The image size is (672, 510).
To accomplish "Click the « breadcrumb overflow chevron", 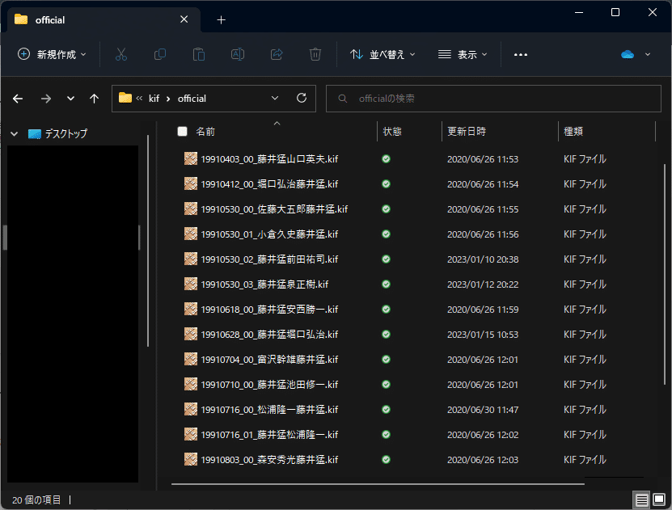I will (x=139, y=98).
